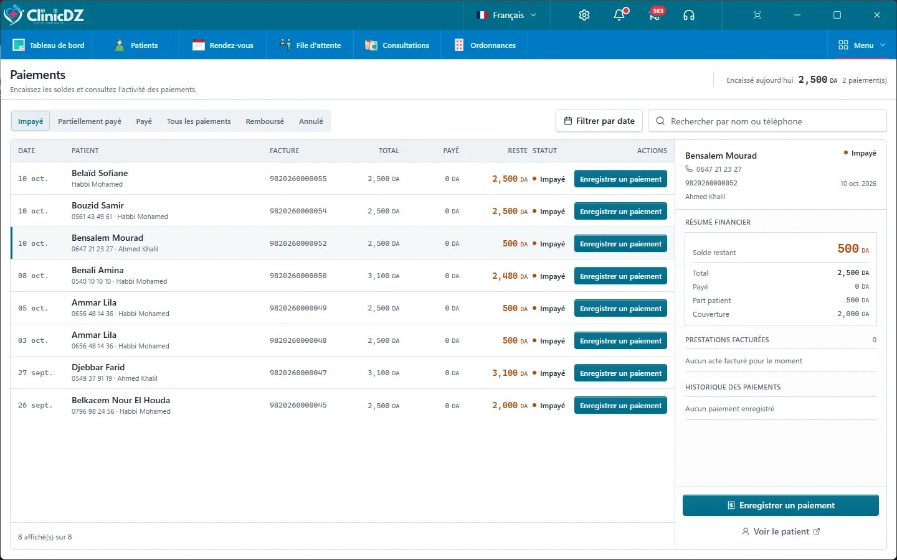Click phone icon beside 0647 21 23 27
897x560 pixels.
689,169
